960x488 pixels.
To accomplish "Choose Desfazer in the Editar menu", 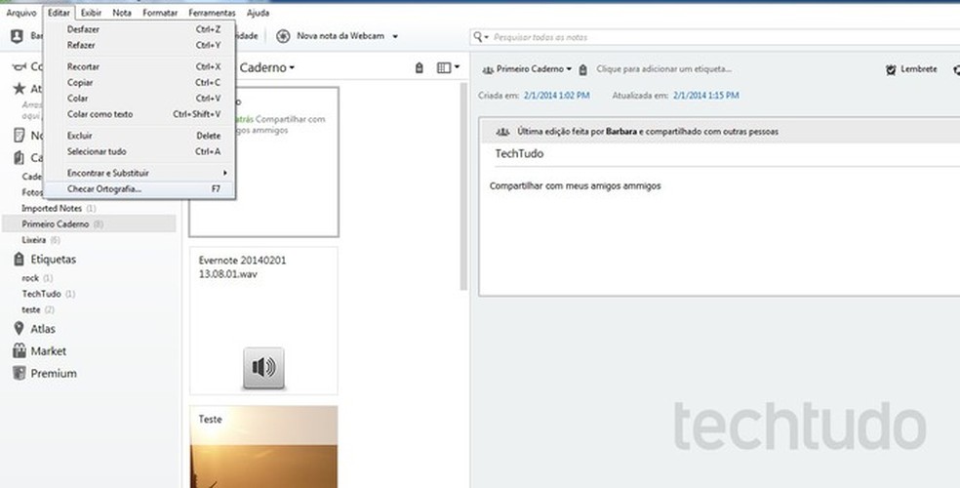I will coord(140,29).
